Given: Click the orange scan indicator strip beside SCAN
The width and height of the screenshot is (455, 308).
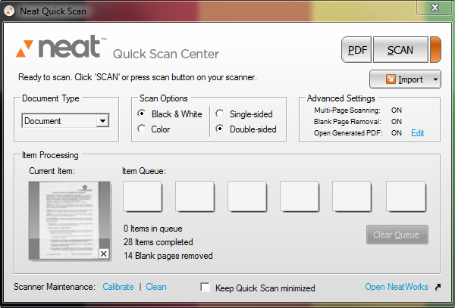Looking at the screenshot, I should [435, 50].
